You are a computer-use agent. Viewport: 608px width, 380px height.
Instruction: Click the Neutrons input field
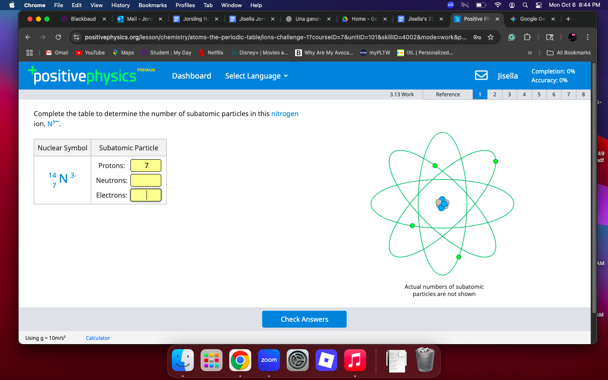point(146,180)
